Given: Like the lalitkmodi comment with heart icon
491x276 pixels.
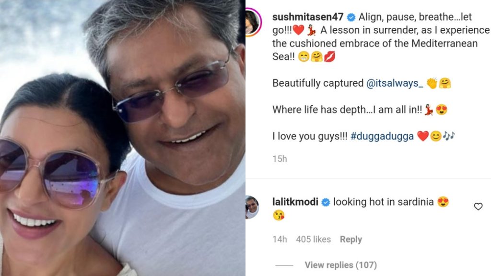Looking at the screenshot, I should [478, 207].
